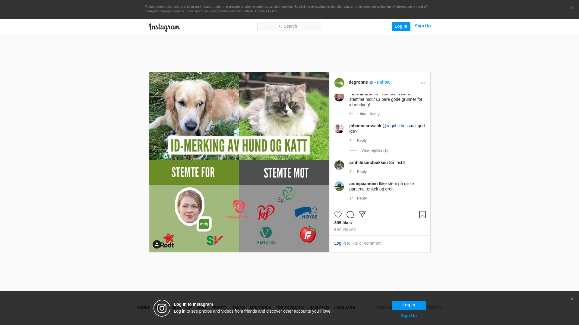Click the 1h comment timestamp
Viewport: 579px width, 325px height.
(x=351, y=199)
